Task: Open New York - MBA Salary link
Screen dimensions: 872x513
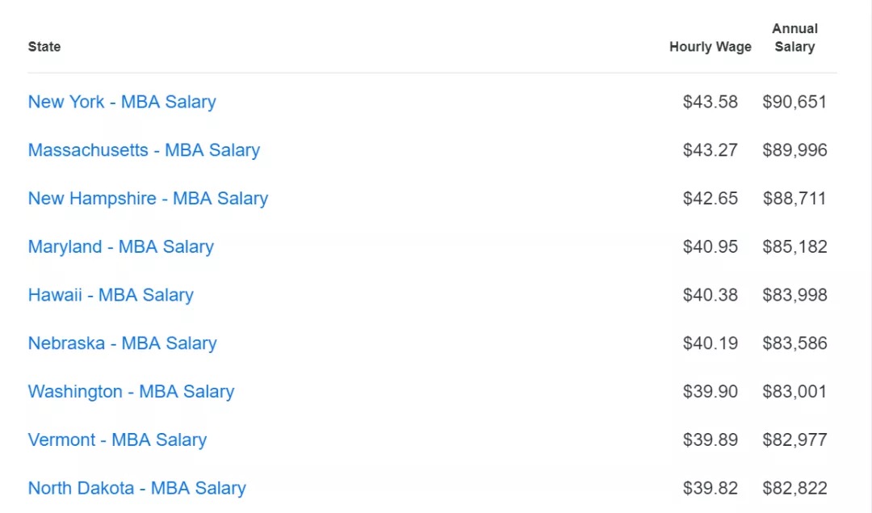Action: point(122,102)
